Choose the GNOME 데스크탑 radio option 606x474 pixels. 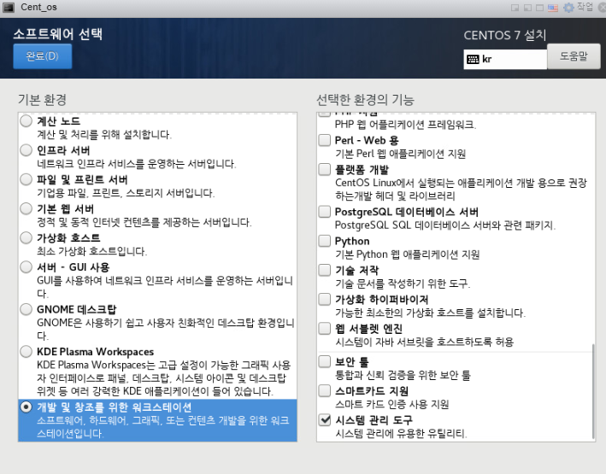[26, 309]
